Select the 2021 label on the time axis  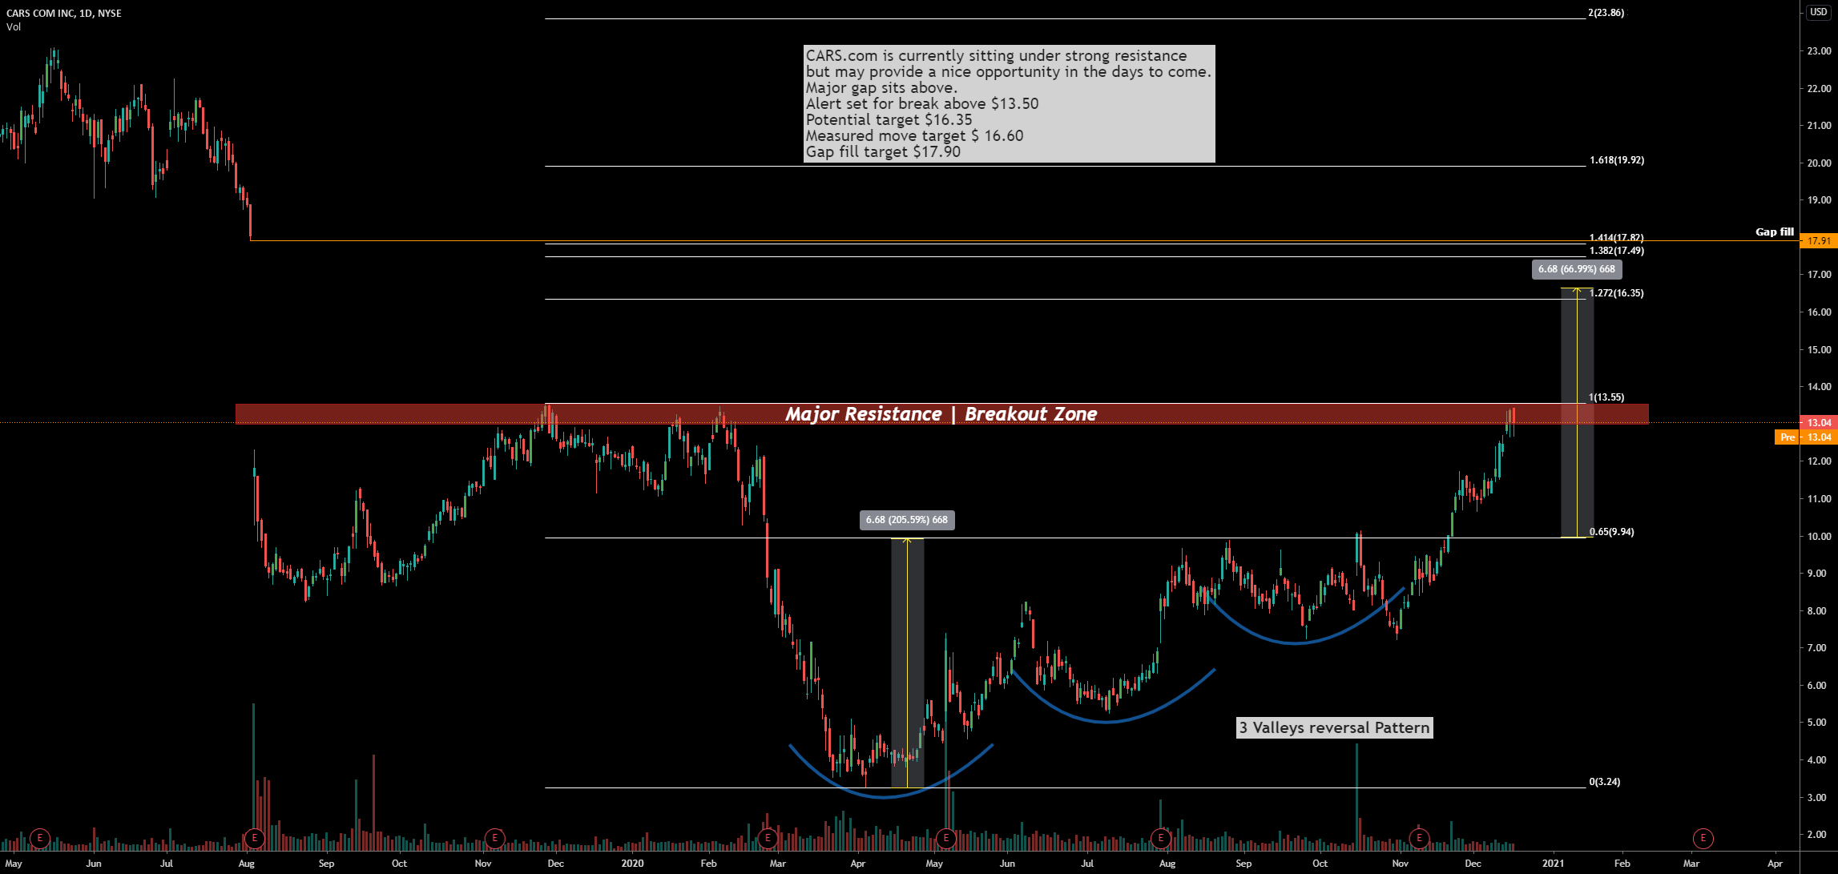click(x=1551, y=864)
